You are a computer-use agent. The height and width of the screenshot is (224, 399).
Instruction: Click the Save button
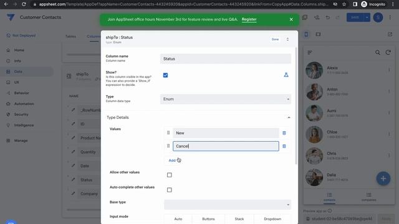click(355, 17)
